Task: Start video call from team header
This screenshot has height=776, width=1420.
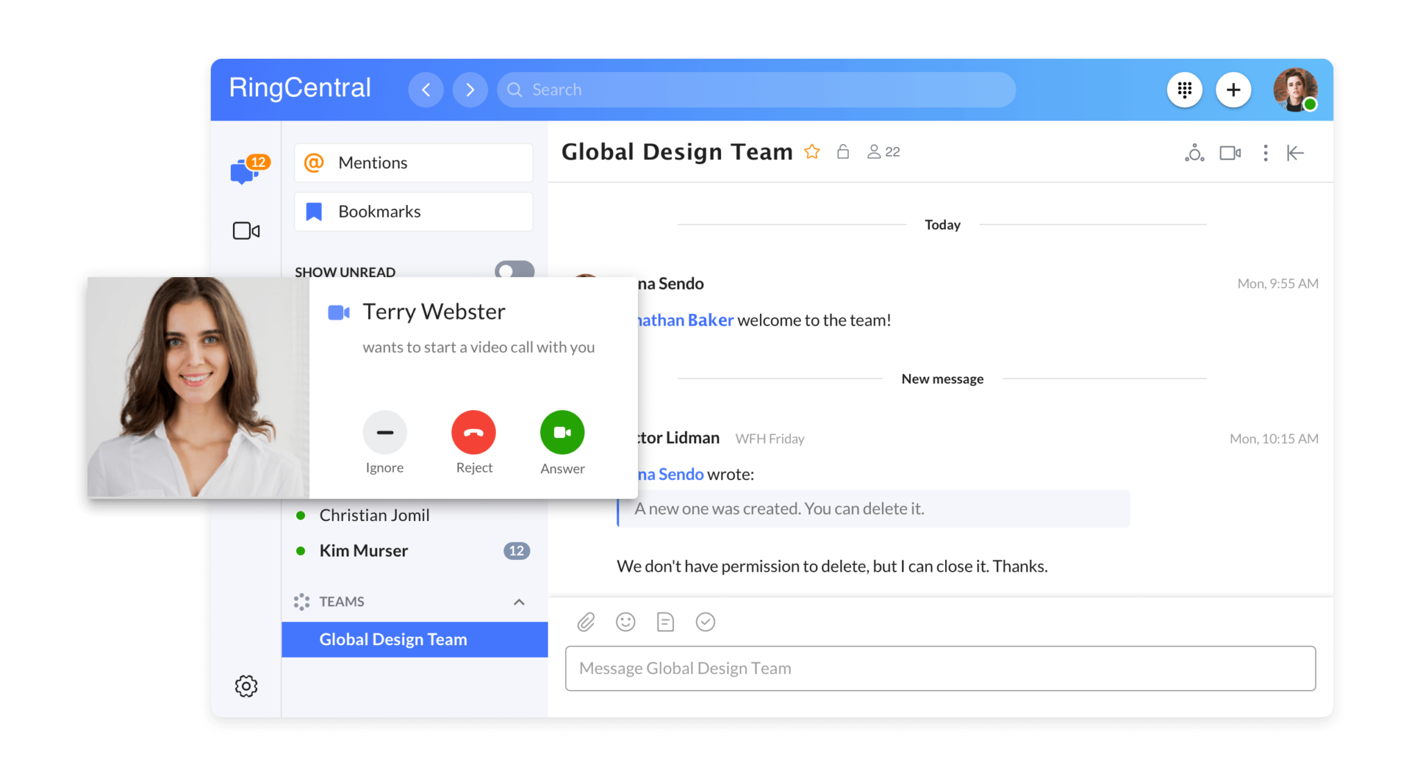Action: (x=1230, y=152)
